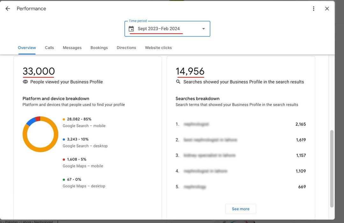Open the three-dot more options menu
Viewport: 344px width, 223px height.
(x=313, y=9)
